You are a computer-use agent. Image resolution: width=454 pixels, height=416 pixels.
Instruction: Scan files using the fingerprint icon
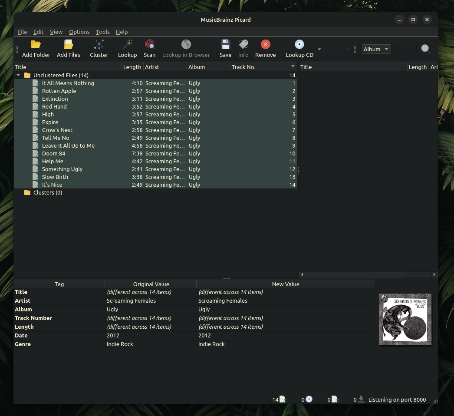pyautogui.click(x=149, y=45)
